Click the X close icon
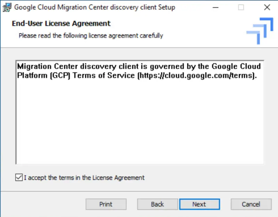This screenshot has width=278, height=217. tap(267, 7)
